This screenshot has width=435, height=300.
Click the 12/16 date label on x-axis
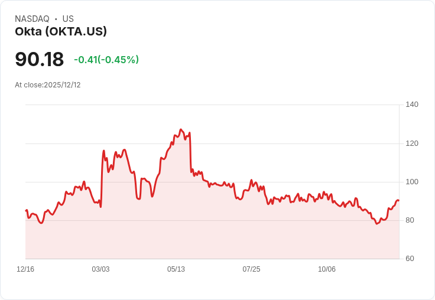point(25,269)
